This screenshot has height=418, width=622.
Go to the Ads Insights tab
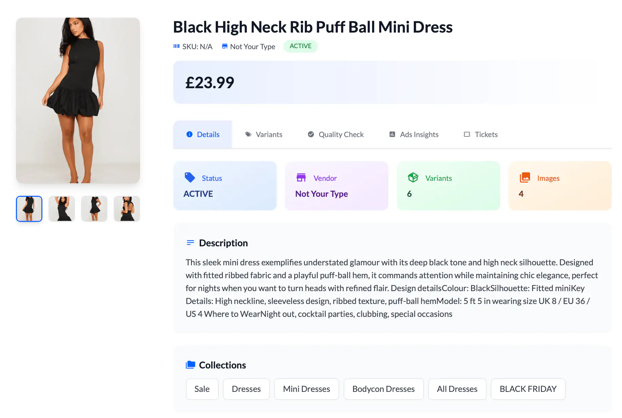click(414, 134)
